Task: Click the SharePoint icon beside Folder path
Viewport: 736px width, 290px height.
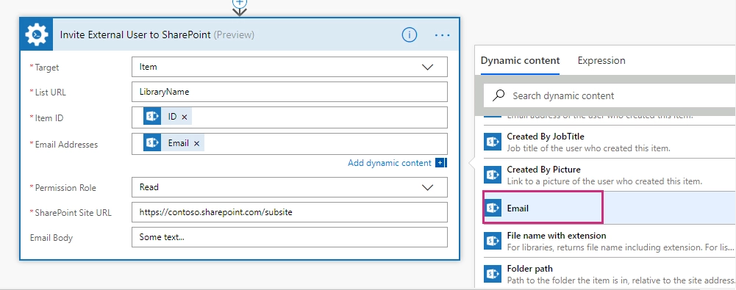Action: click(493, 274)
